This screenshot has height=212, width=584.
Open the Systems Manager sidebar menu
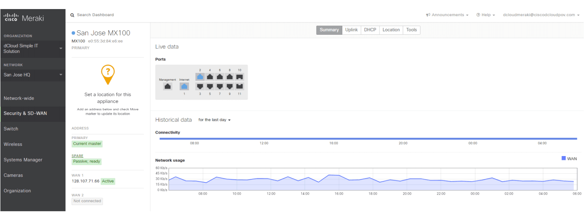tap(33, 160)
